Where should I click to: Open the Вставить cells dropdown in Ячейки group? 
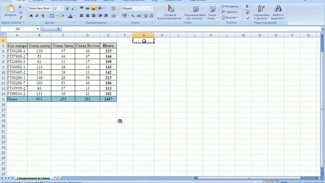[x=231, y=7]
